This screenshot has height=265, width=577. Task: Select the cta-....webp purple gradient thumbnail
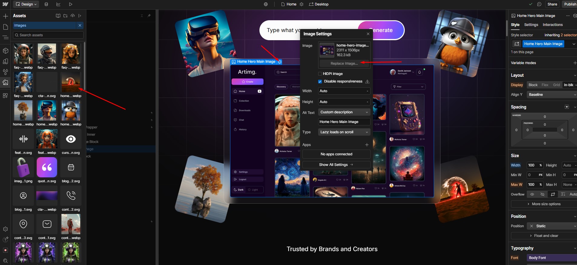click(x=47, y=196)
